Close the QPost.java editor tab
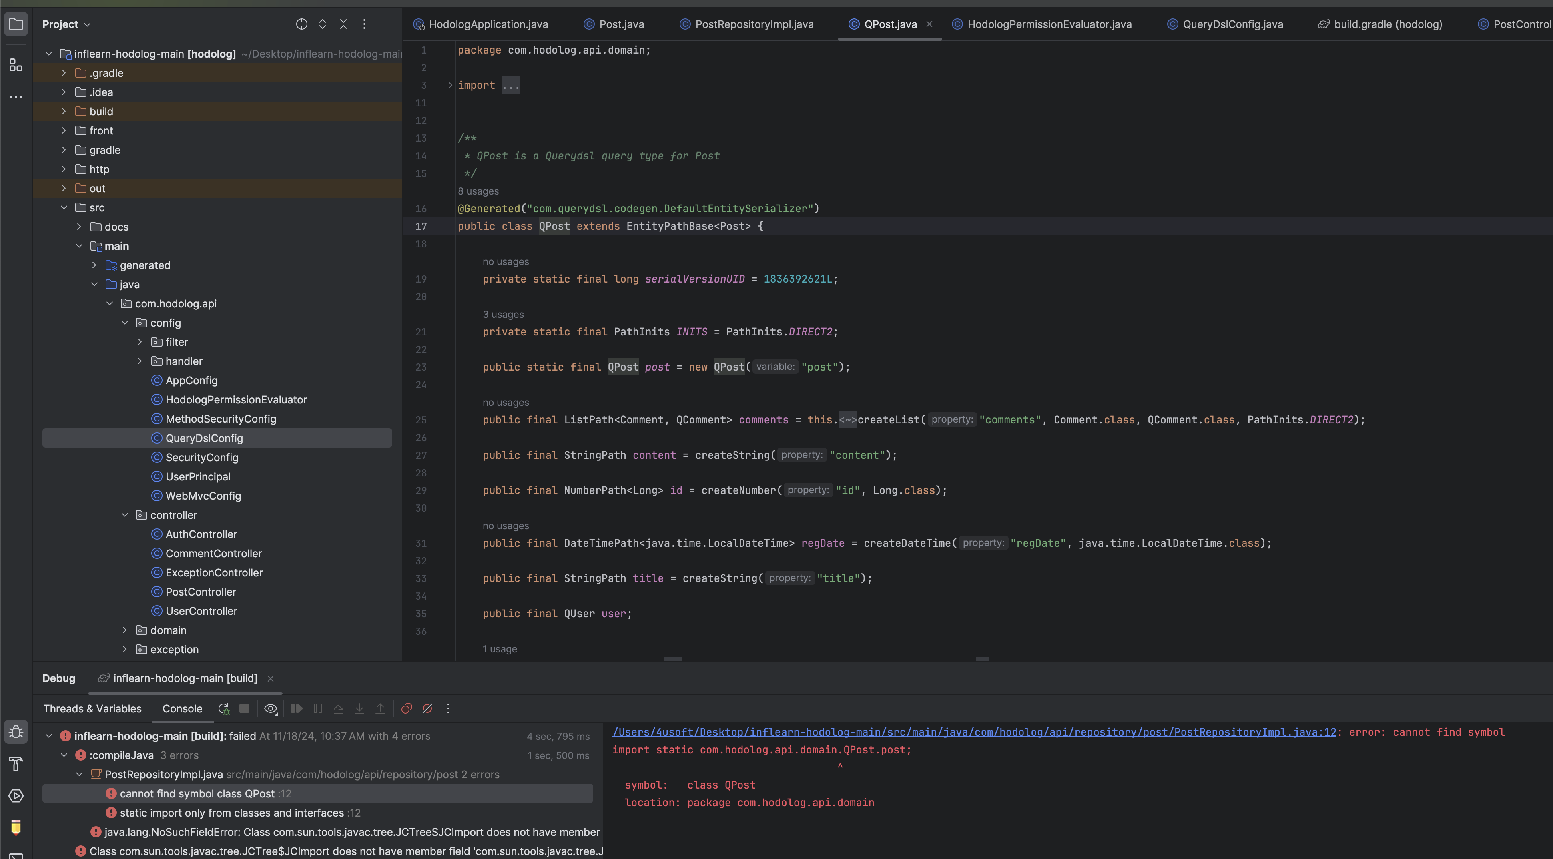Image resolution: width=1553 pixels, height=859 pixels. point(929,24)
